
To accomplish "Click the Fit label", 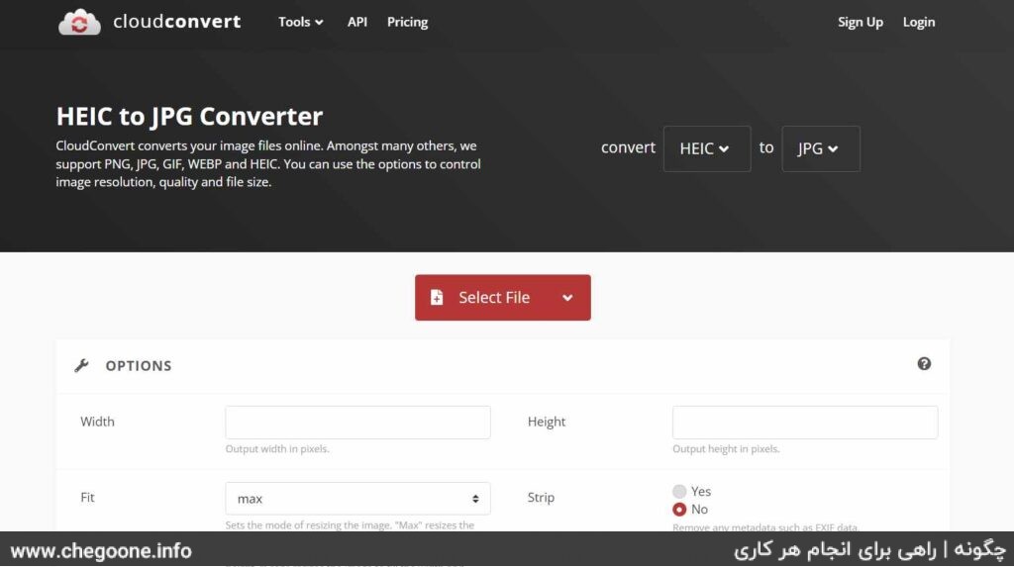I will pos(87,497).
